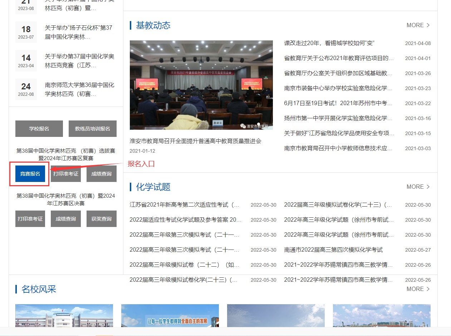The image size is (451, 336).
Task: Click 打印准考证 under the 江苏赛区复赛 heading
Action: 66,174
